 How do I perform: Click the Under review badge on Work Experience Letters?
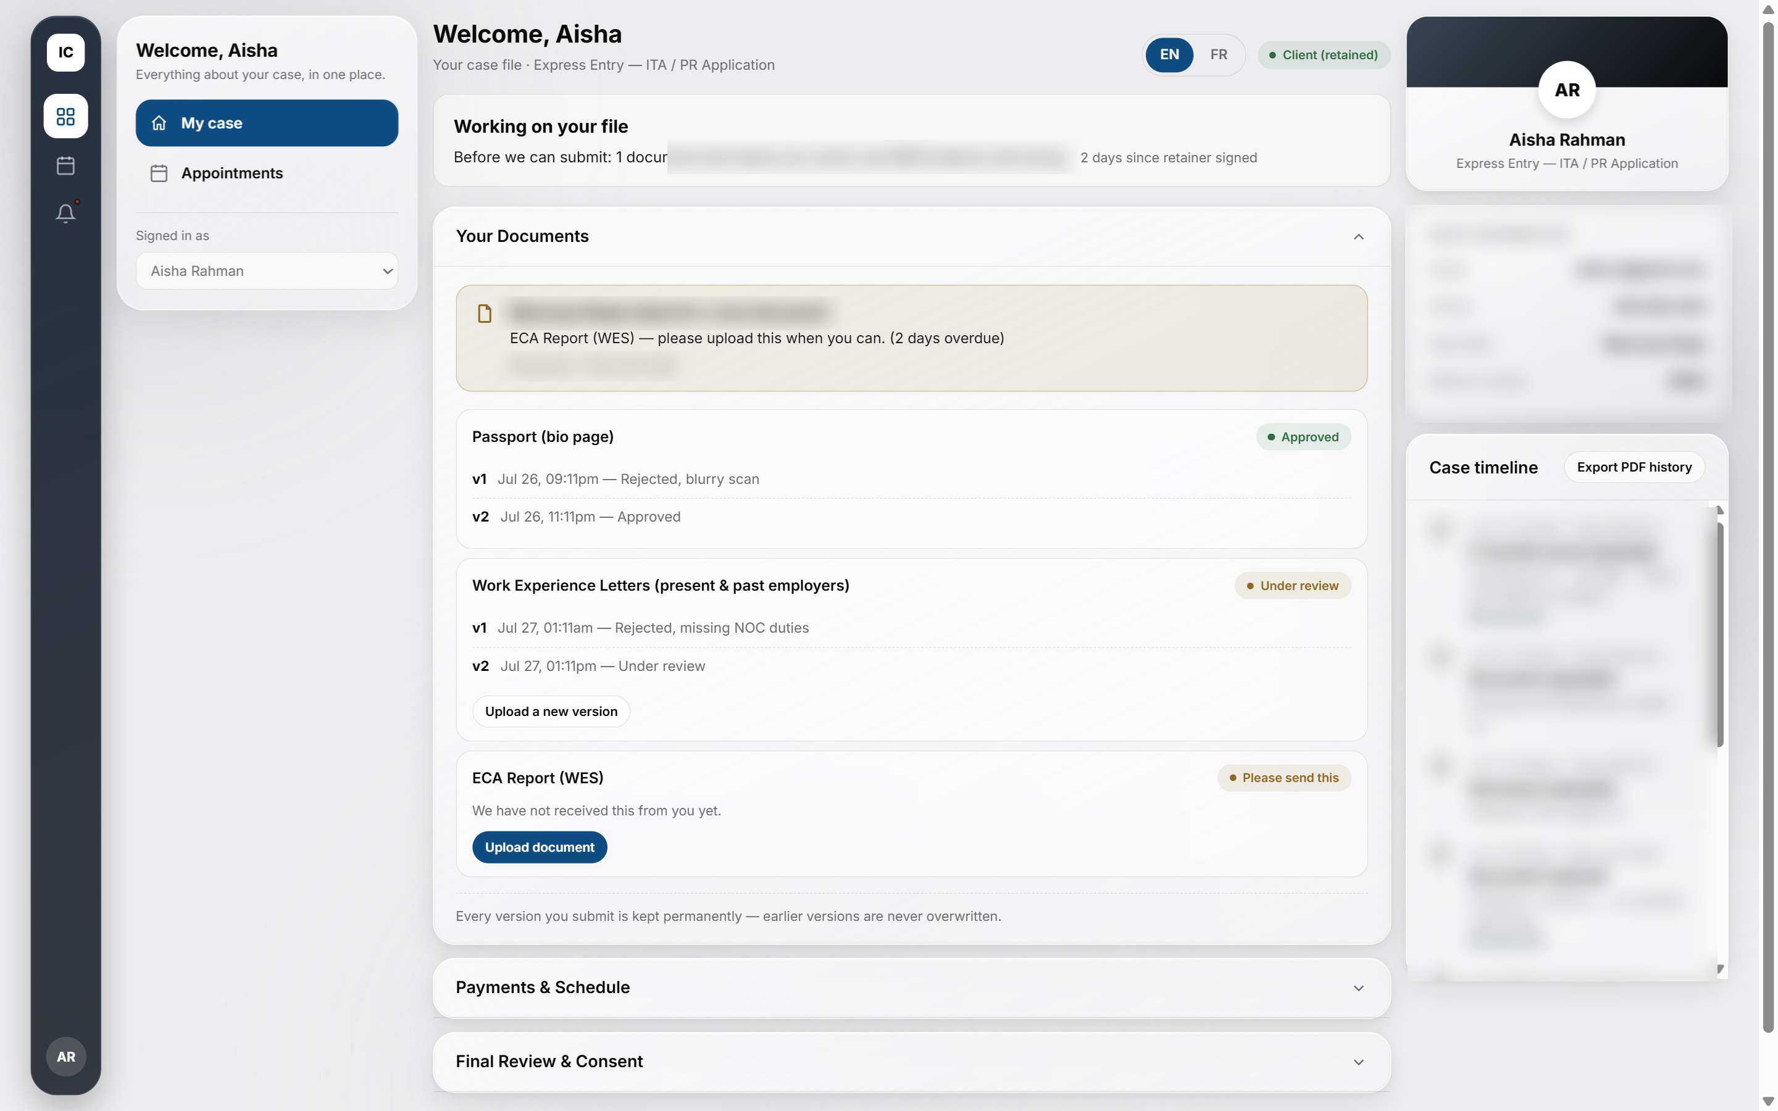1292,586
